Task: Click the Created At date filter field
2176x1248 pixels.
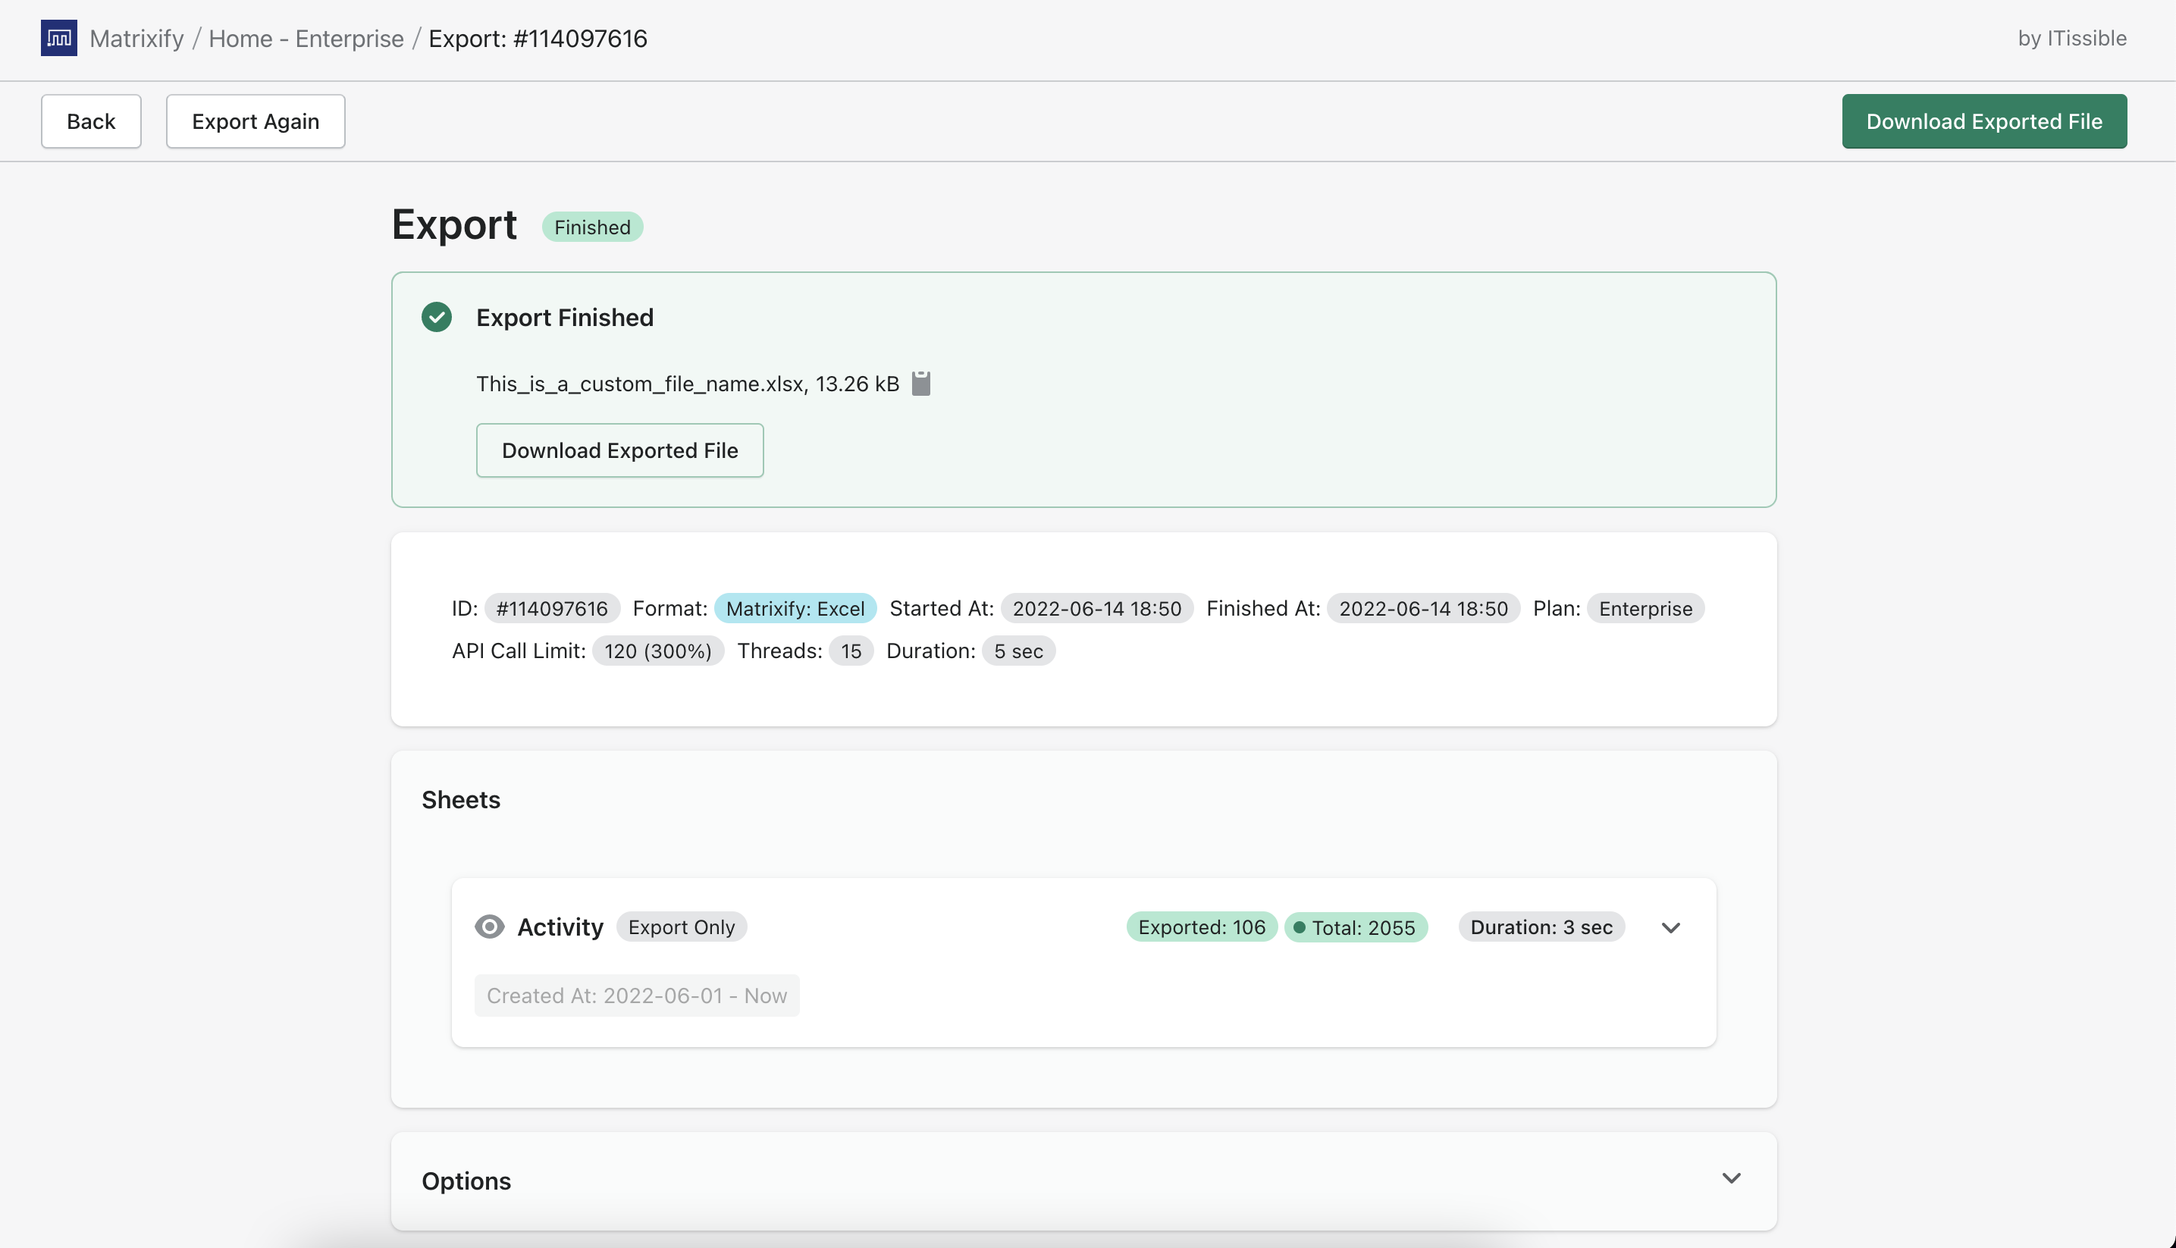Action: pyautogui.click(x=636, y=996)
